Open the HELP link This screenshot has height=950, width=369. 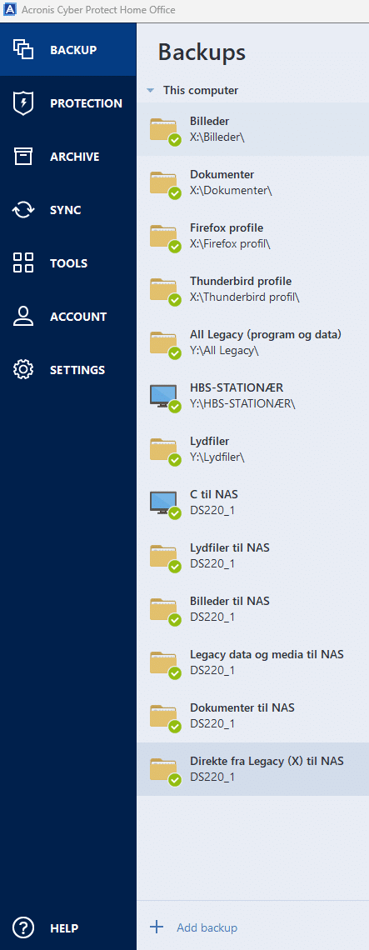[64, 927]
